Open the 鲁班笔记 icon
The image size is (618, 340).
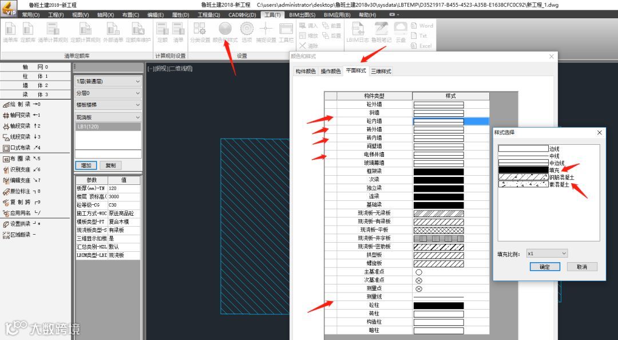[x=381, y=33]
